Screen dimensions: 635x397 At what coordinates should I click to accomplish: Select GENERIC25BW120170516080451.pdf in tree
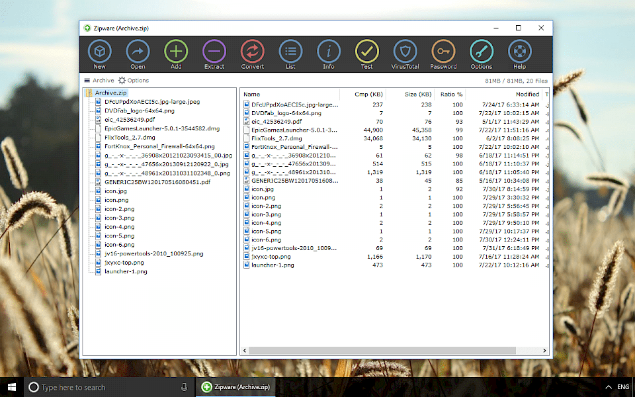pyautogui.click(x=157, y=182)
